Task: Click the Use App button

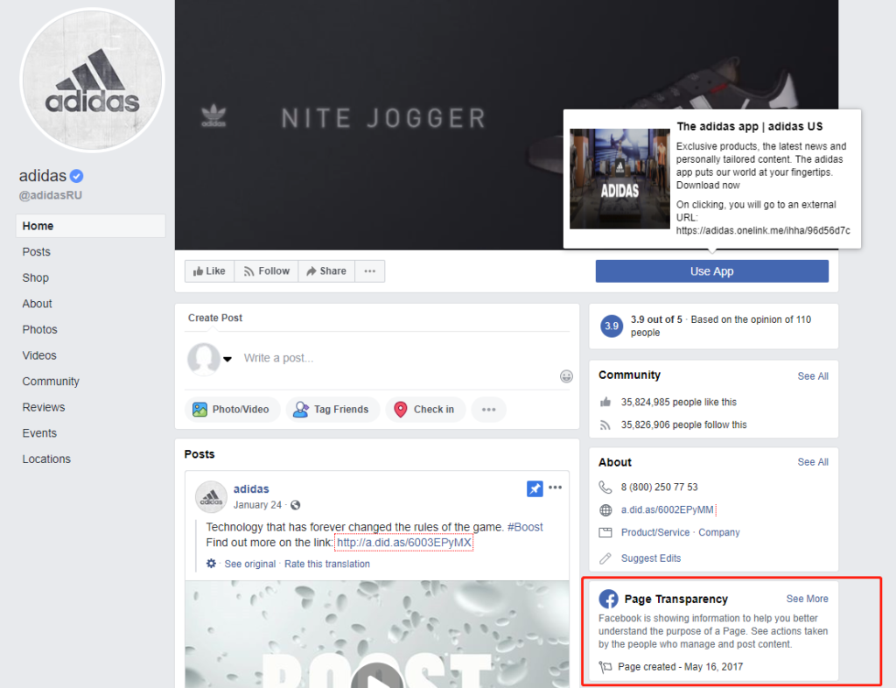Action: [712, 271]
